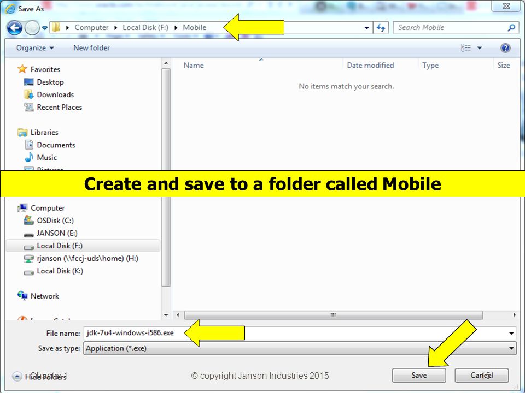Click the Hide Folders toggle button
Image resolution: width=525 pixels, height=393 pixels.
click(40, 377)
